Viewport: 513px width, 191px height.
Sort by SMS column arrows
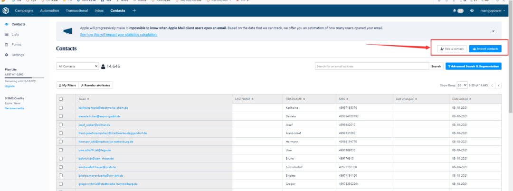pos(347,99)
